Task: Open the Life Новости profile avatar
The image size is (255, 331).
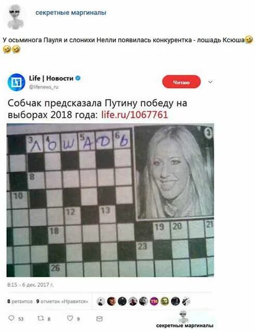Action: point(16,82)
